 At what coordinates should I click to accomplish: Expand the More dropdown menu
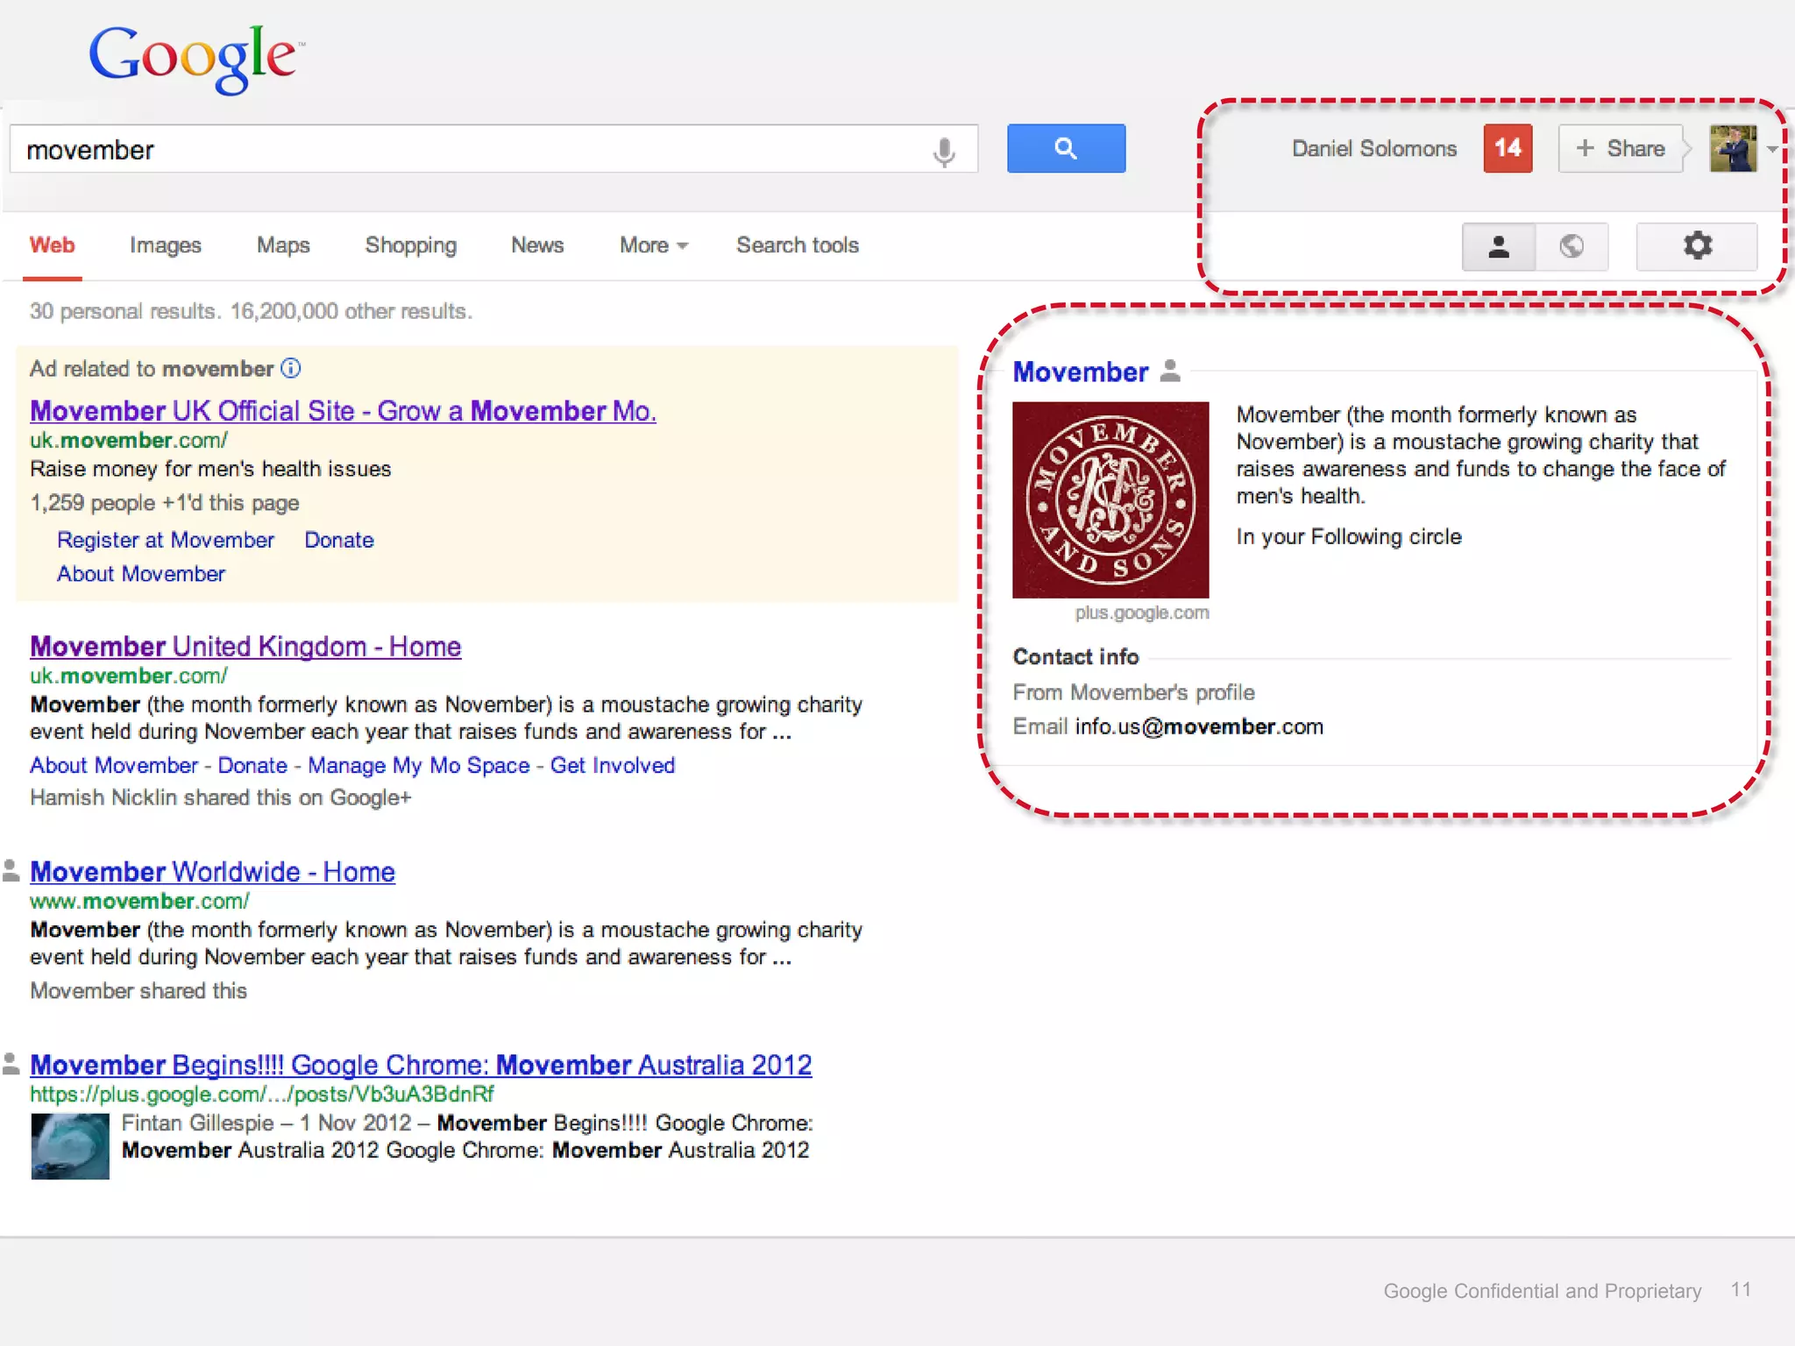(x=654, y=245)
